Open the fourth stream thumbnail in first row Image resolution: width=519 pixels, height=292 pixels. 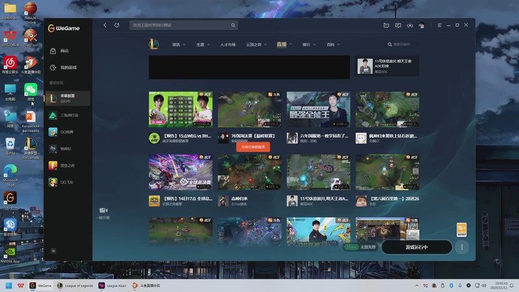387,110
